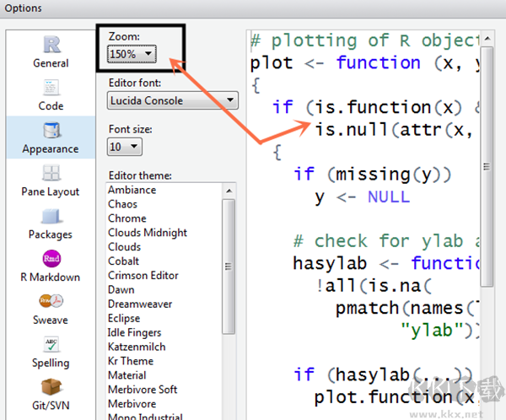This screenshot has height=420, width=506.
Task: Expand the Zoom 150% dropdown
Action: click(132, 54)
